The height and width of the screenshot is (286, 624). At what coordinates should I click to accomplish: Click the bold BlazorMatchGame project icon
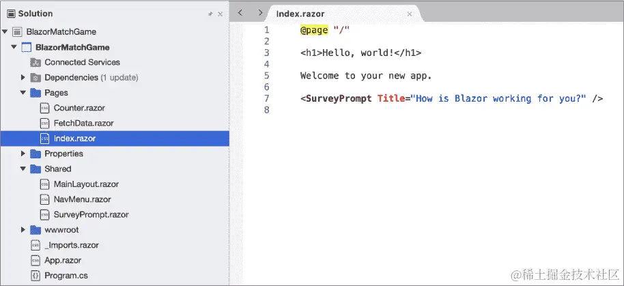coord(26,47)
